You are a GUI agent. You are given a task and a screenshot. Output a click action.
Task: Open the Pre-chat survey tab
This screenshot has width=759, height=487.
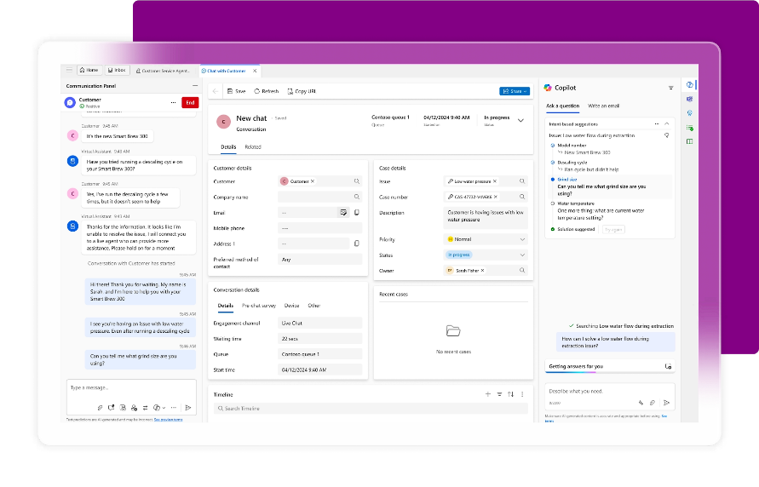click(258, 305)
